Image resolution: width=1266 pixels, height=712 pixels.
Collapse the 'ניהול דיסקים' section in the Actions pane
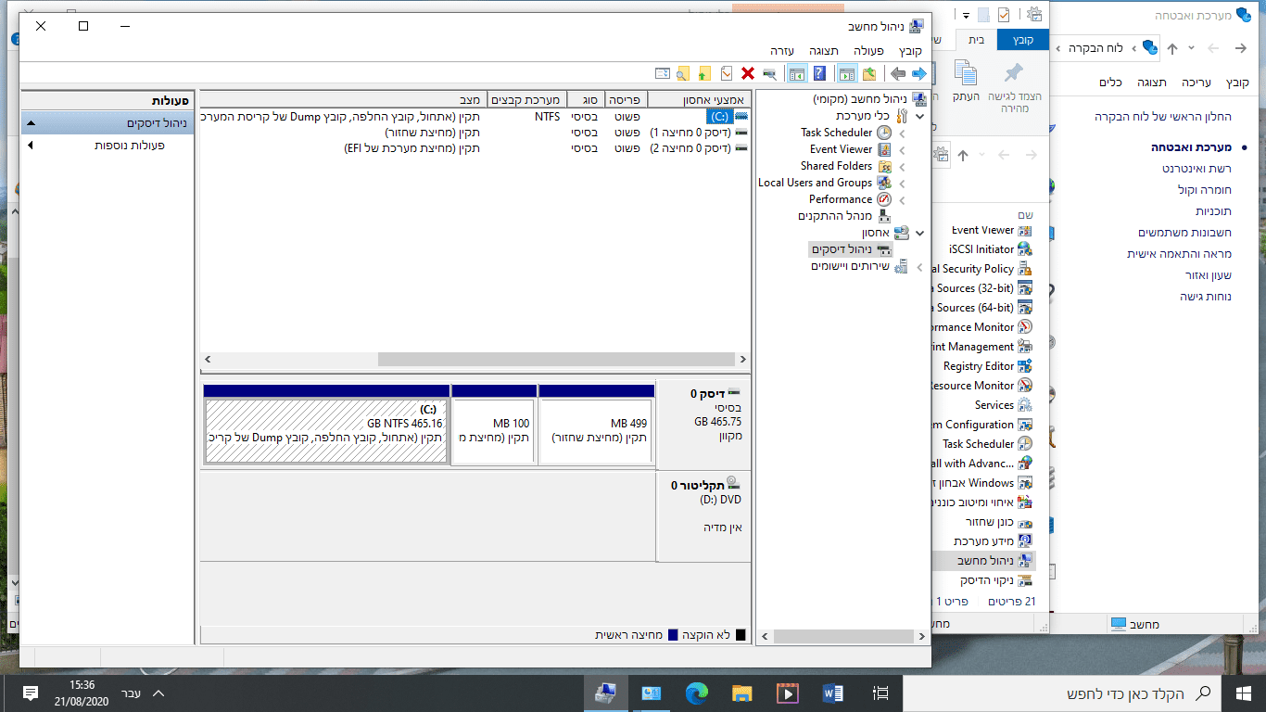(x=31, y=123)
